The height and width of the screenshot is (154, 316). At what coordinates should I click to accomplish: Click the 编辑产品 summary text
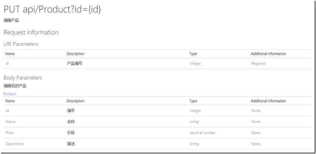pyautogui.click(x=11, y=20)
